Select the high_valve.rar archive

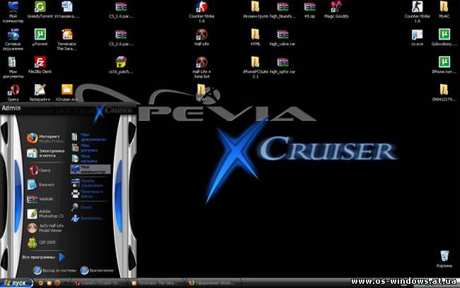point(282,38)
